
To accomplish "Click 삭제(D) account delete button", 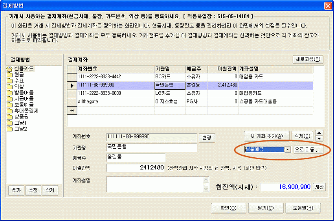I will pyautogui.click(x=302, y=136).
